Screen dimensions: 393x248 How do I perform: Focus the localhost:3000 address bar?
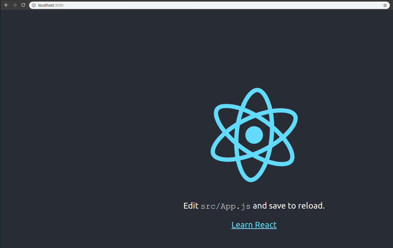pos(209,5)
